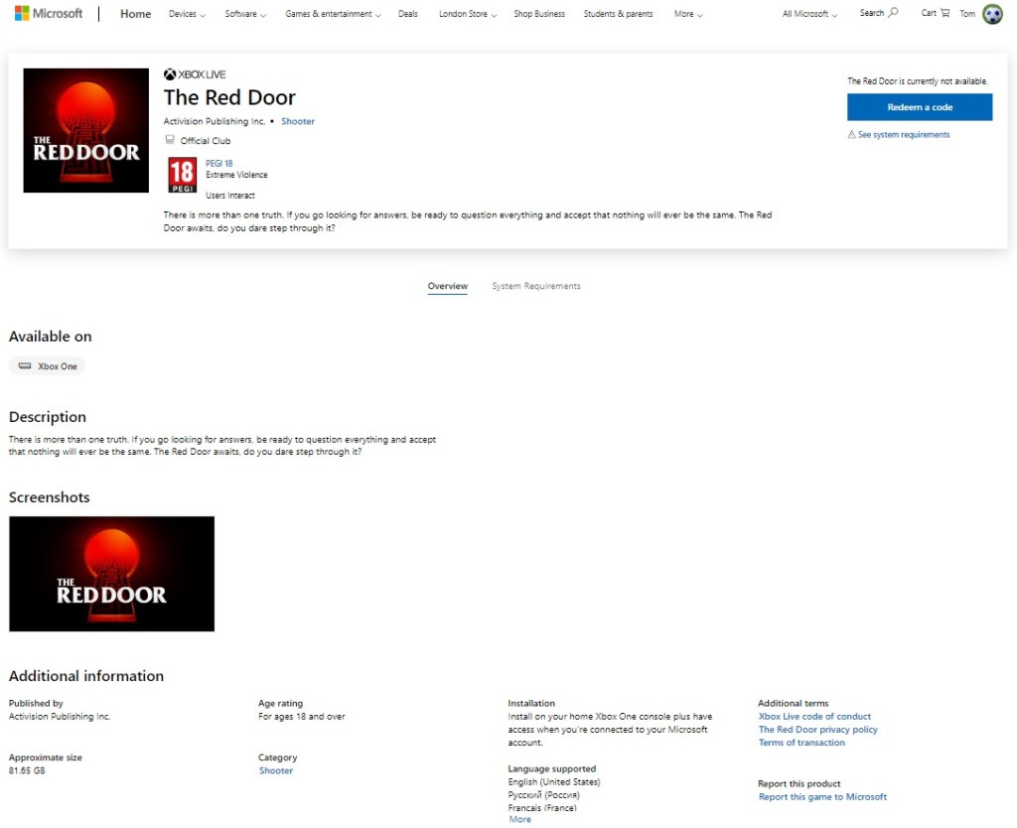Click the user profile avatar
The image size is (1017, 828).
(992, 14)
